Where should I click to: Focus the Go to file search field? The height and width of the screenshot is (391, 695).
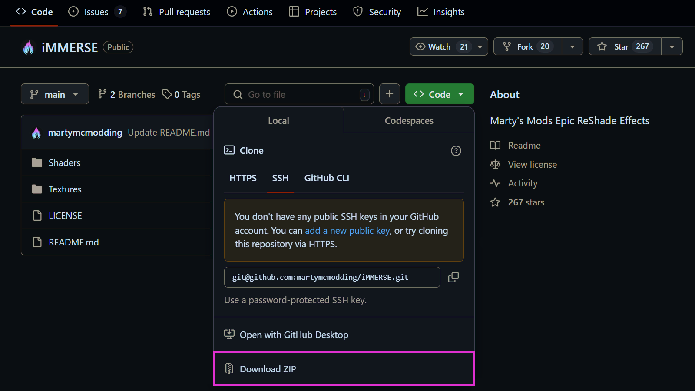[299, 94]
